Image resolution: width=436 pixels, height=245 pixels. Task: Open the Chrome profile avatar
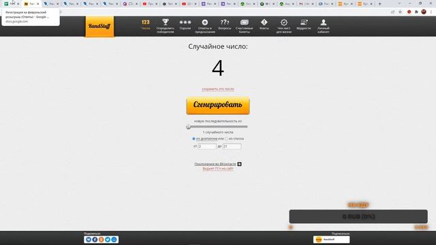pyautogui.click(x=424, y=12)
